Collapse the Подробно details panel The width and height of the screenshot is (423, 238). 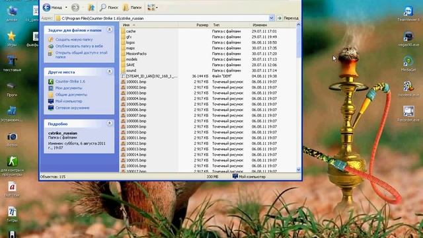110,124
